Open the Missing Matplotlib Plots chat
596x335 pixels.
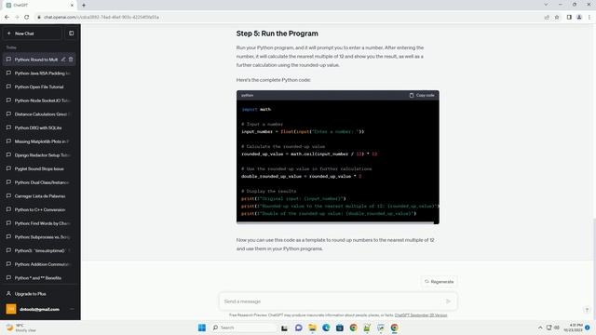coord(39,141)
